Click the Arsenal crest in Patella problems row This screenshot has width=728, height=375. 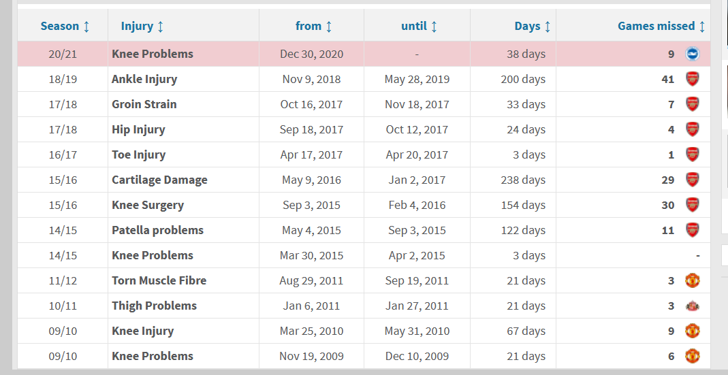[692, 230]
